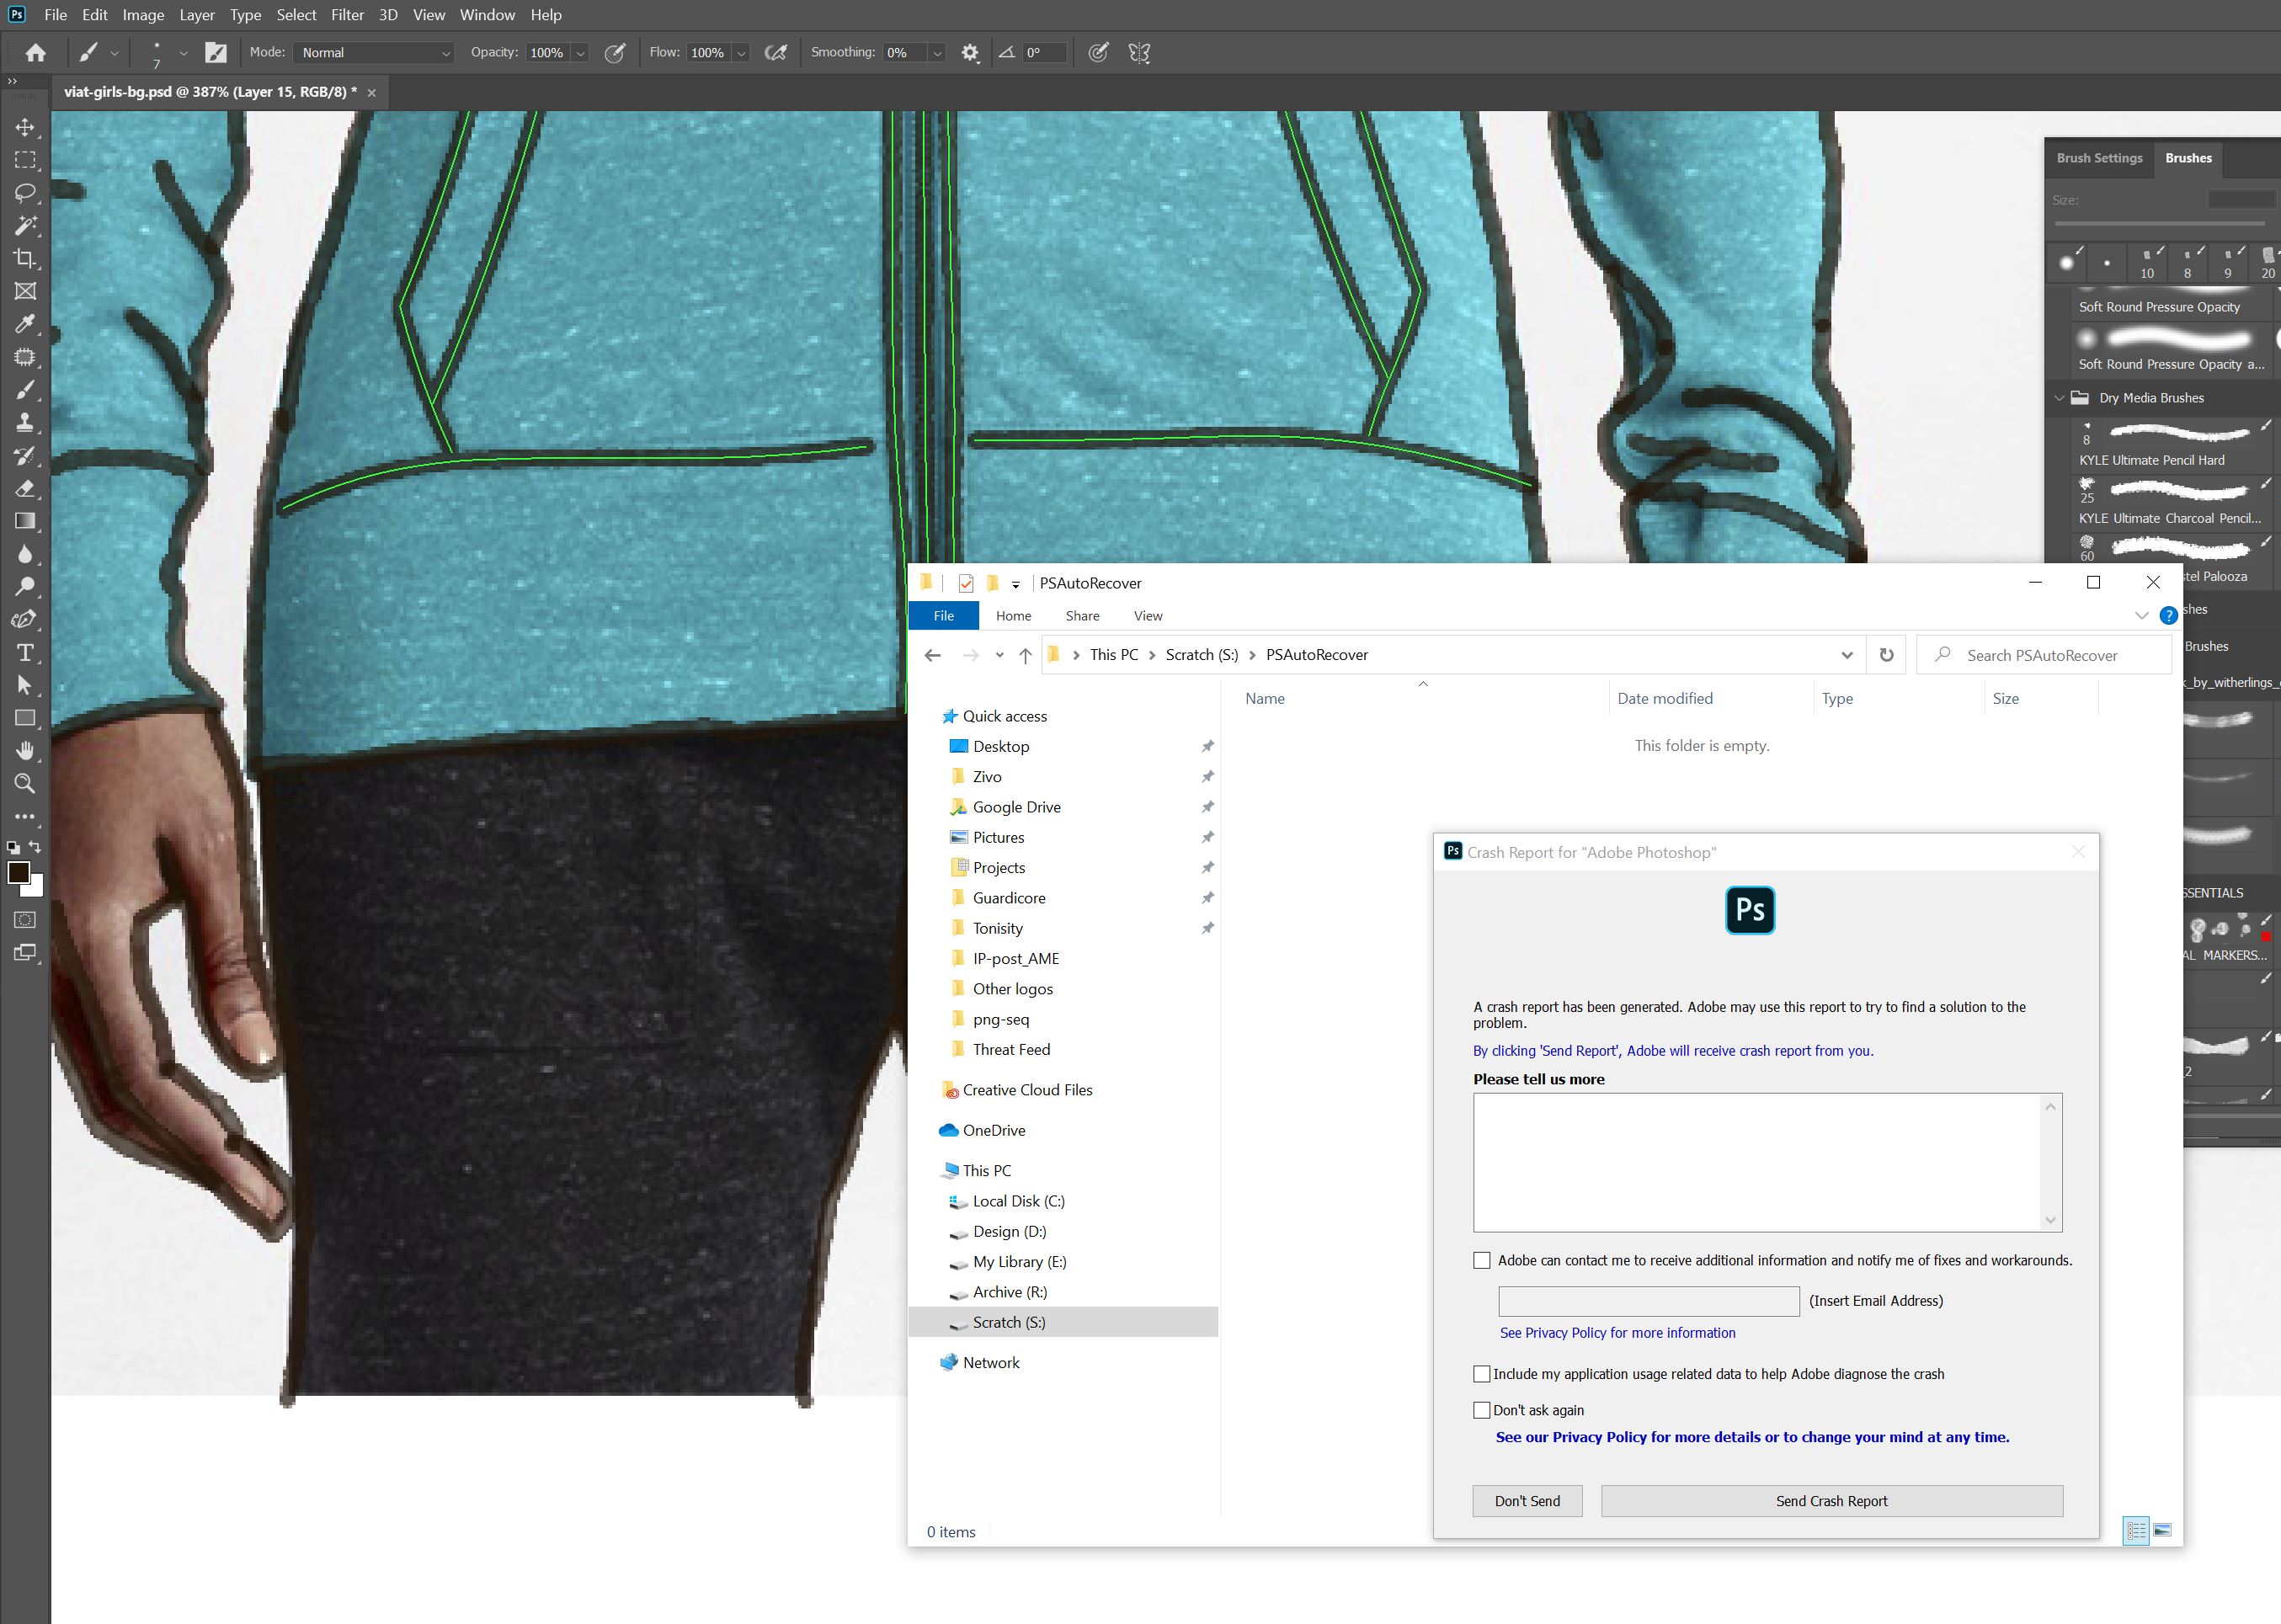Viewport: 2281px width, 1624px height.
Task: Open brush settings gear icon in options bar
Action: [969, 53]
